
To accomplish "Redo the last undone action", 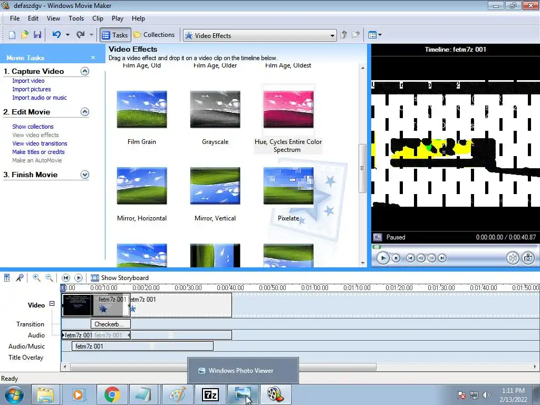I will pyautogui.click(x=81, y=35).
